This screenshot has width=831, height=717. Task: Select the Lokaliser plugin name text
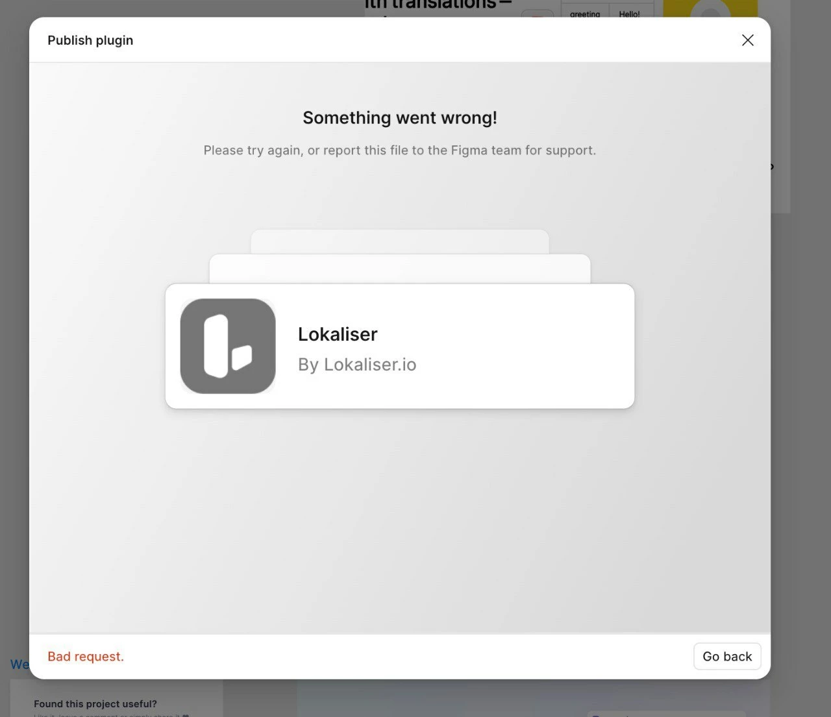click(338, 334)
